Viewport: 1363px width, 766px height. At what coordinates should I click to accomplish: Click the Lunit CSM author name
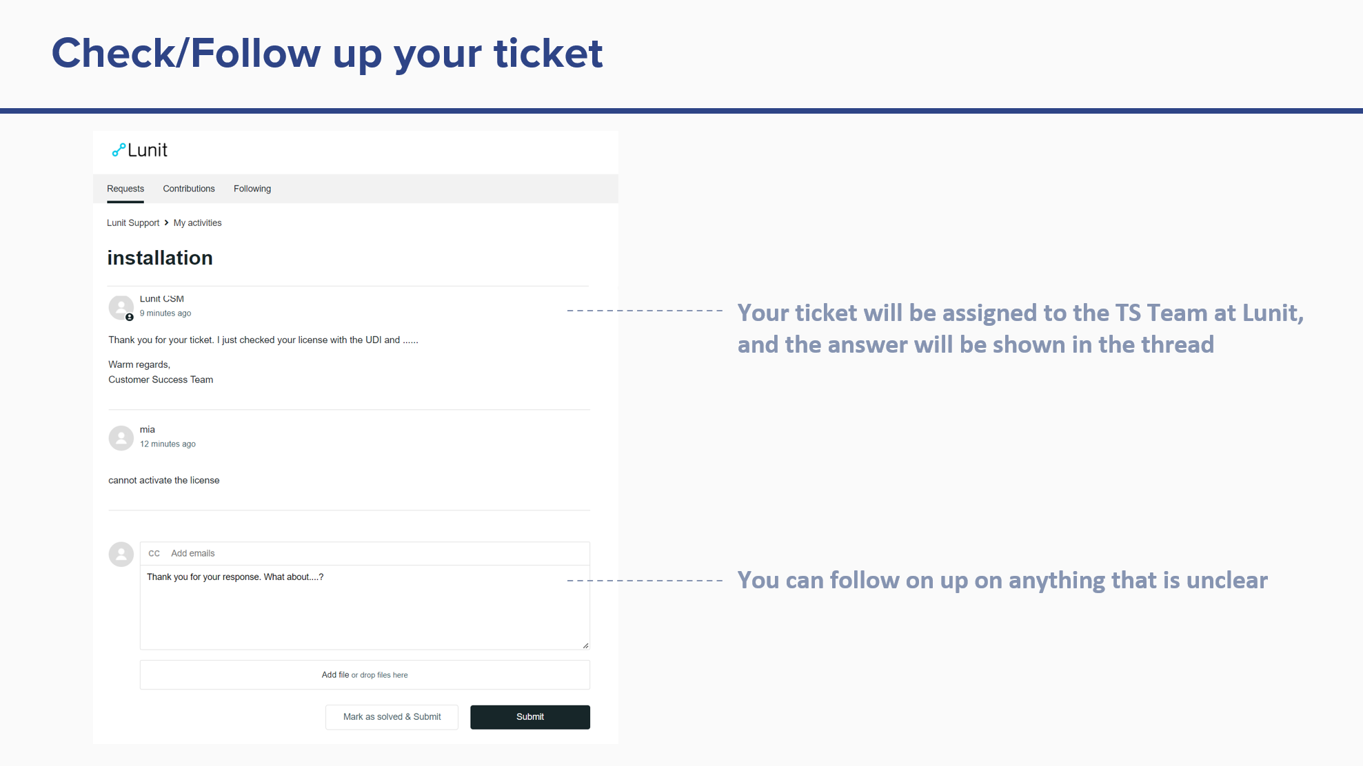click(162, 299)
